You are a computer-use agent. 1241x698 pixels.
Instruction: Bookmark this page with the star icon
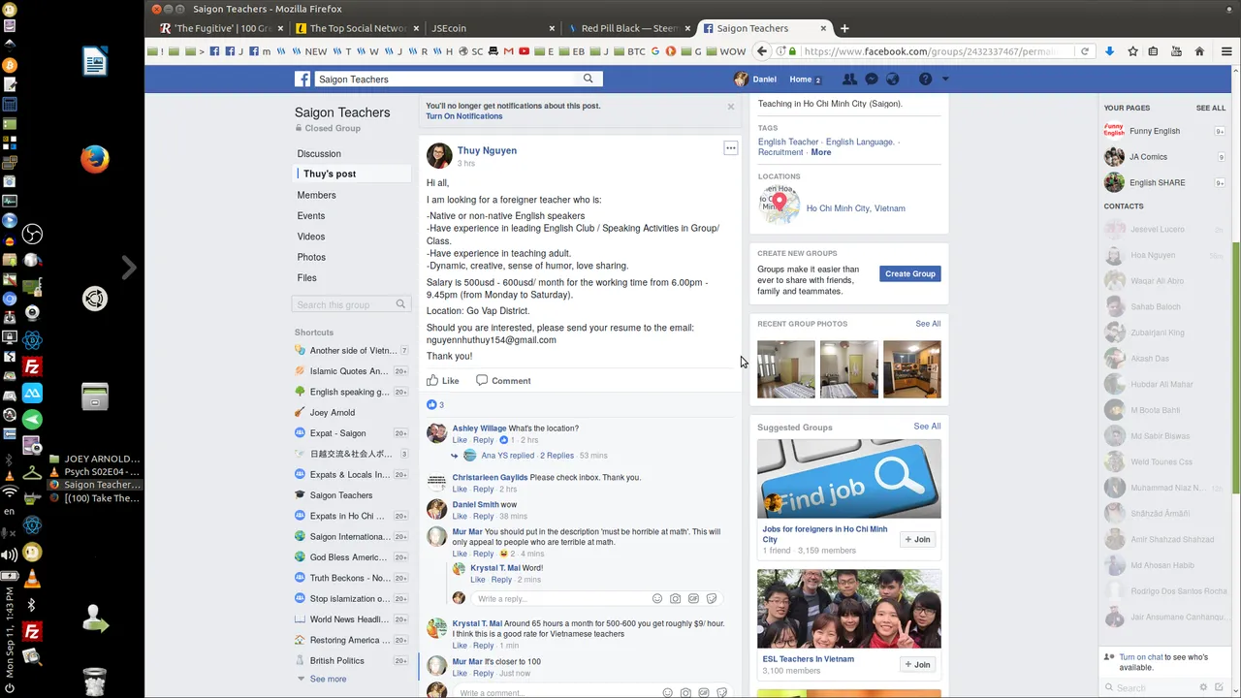click(x=1132, y=51)
